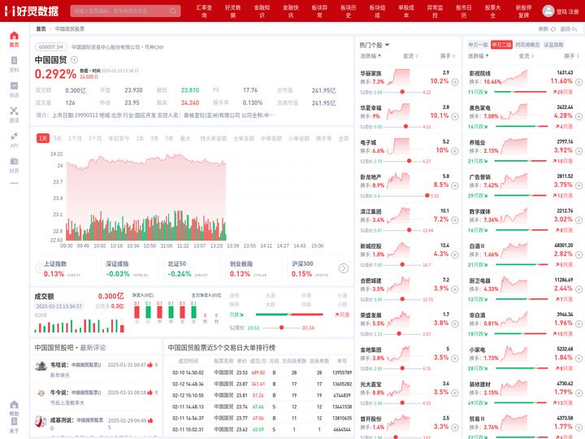
Task: Click the search magnifier icon
Action: point(173,11)
